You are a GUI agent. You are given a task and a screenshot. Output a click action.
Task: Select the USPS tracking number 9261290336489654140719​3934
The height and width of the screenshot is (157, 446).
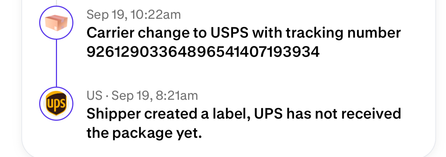(203, 52)
